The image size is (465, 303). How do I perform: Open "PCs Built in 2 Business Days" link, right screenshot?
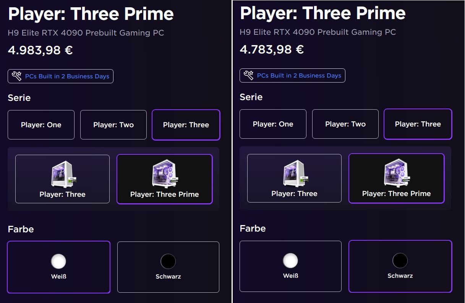(x=299, y=76)
